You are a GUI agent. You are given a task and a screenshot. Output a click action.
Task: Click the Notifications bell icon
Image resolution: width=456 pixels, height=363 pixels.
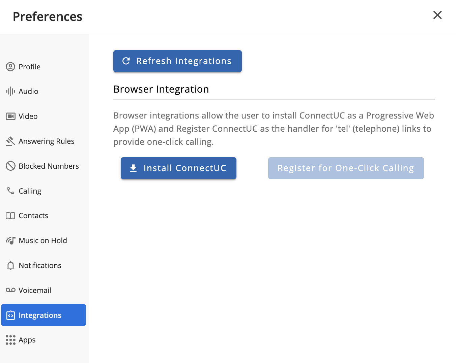click(10, 265)
